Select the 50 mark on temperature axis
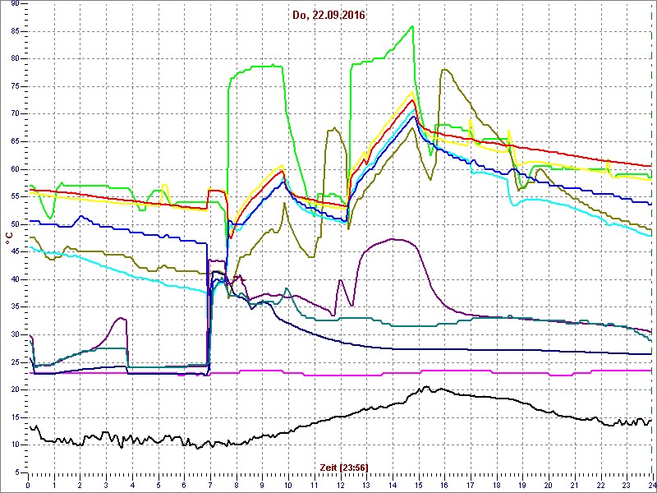 (x=15, y=224)
